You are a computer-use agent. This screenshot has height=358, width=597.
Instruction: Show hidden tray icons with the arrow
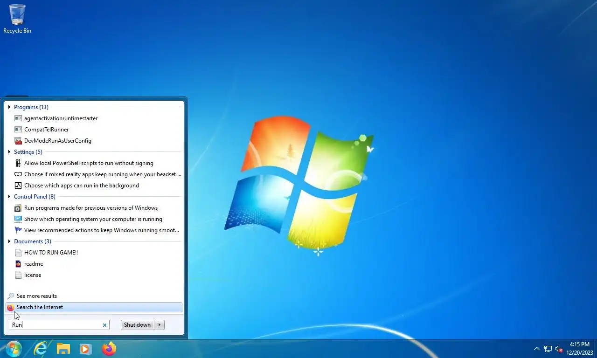536,349
